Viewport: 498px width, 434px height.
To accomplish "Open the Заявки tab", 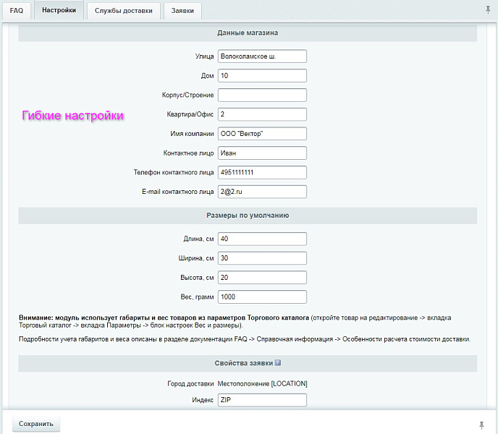I will [182, 11].
